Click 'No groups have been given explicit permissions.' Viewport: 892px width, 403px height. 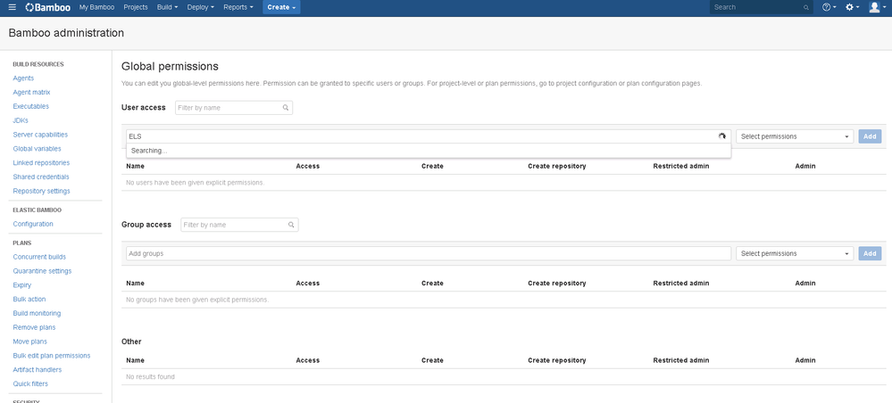coord(197,300)
